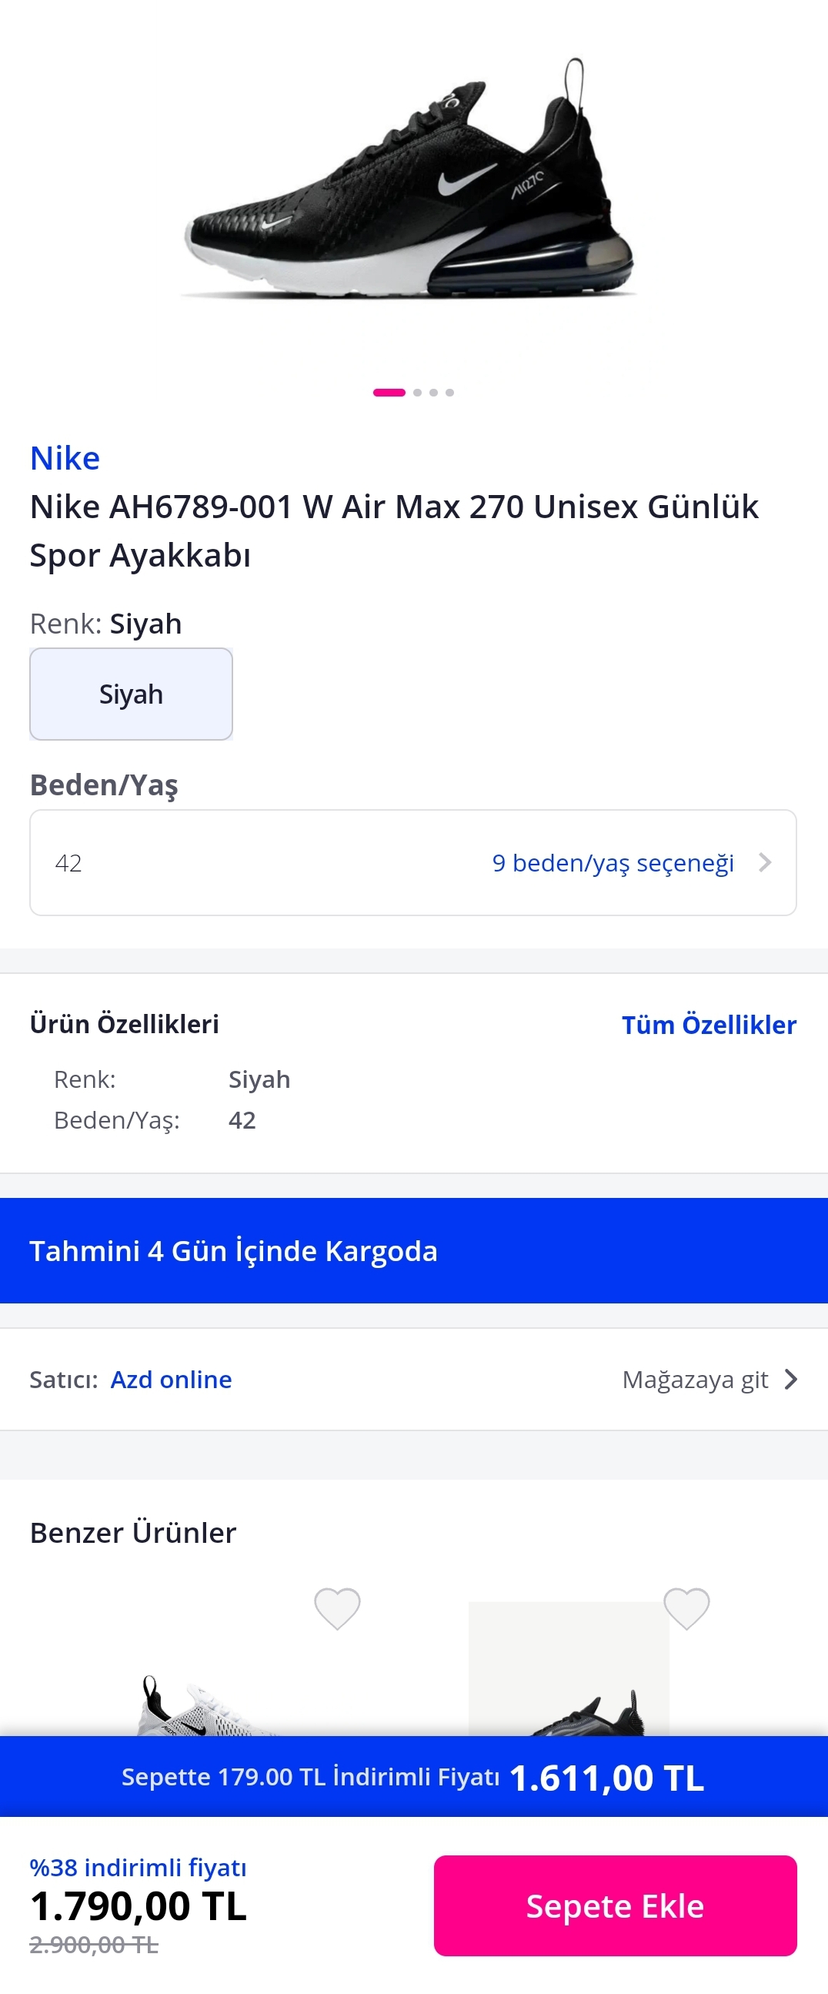The height and width of the screenshot is (1994, 828).
Task: Tap the Tahmini 4 Gün İçinde Kargoda banner
Action: (413, 1251)
